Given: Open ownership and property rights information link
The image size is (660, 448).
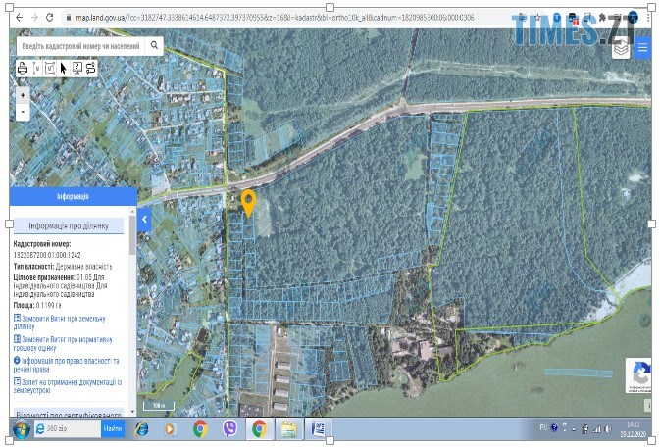Looking at the screenshot, I should [x=69, y=364].
